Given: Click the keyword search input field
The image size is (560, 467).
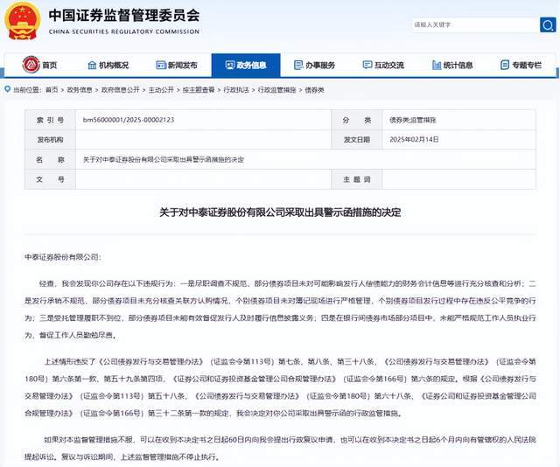Looking at the screenshot, I should (476, 24).
